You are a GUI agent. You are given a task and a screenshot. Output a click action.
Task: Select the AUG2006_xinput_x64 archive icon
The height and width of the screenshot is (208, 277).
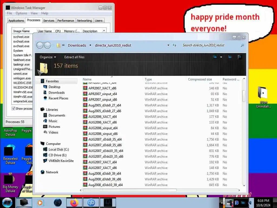tap(85, 128)
